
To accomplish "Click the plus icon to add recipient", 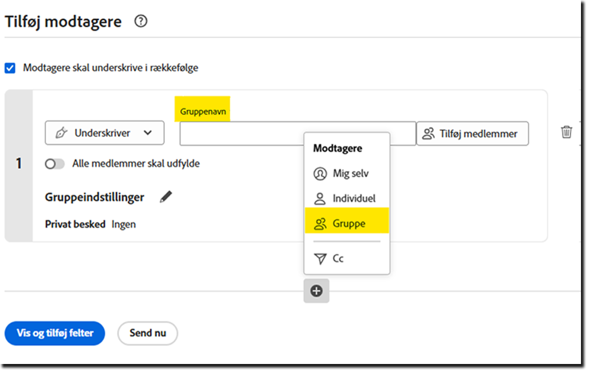I will 317,291.
